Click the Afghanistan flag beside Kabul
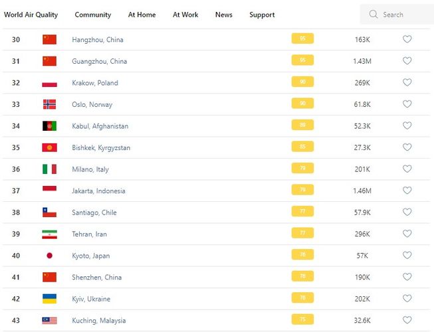Image resolution: width=434 pixels, height=332 pixels. 49,126
